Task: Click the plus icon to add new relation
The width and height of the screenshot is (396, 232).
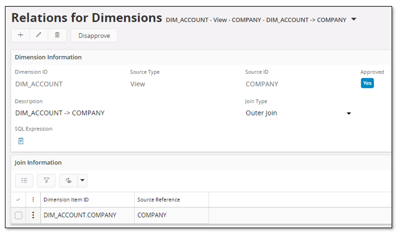Action: [x=20, y=35]
